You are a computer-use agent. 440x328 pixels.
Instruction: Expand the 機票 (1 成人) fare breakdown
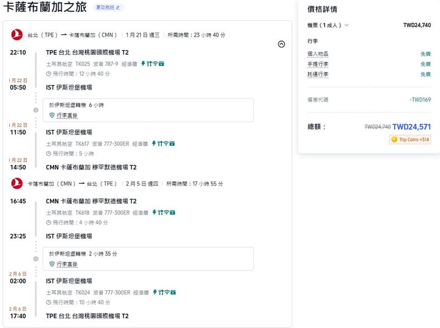click(346, 26)
